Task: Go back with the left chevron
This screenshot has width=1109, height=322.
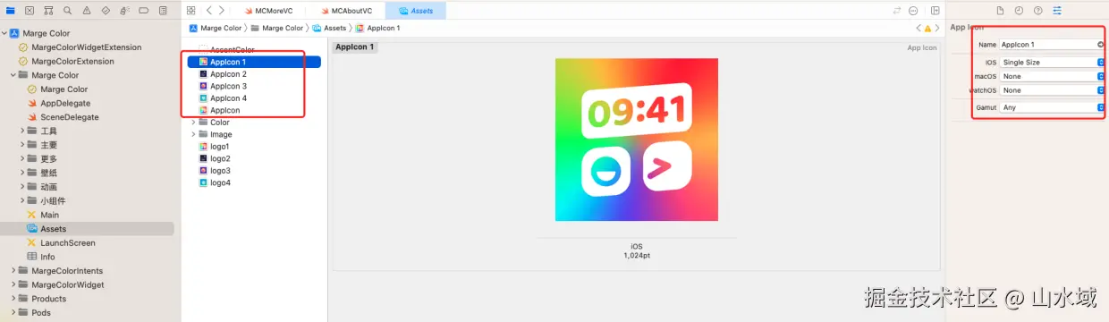Action: click(x=208, y=11)
